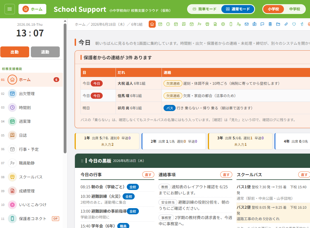The height and width of the screenshot is (228, 310).
Task: Open the hamburger menu in header
Action: click(10, 9)
